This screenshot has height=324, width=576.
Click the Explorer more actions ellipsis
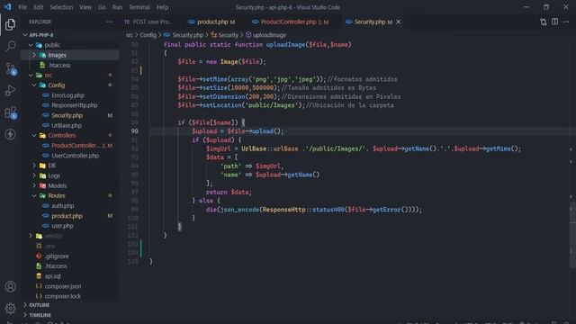109,22
